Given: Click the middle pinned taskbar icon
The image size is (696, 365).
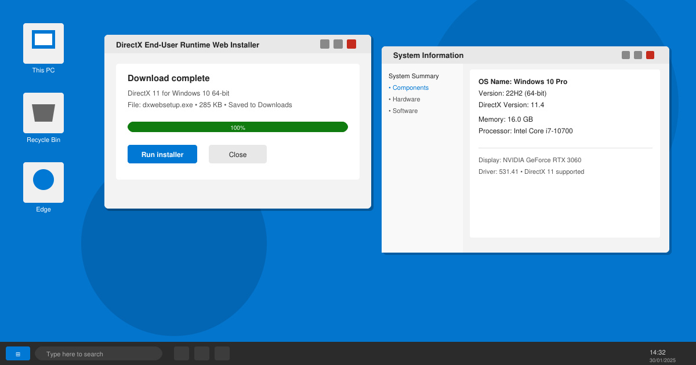Looking at the screenshot, I should pyautogui.click(x=202, y=353).
